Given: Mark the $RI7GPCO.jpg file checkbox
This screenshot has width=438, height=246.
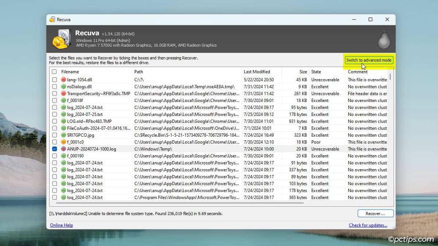Looking at the screenshot, I should coord(54,135).
